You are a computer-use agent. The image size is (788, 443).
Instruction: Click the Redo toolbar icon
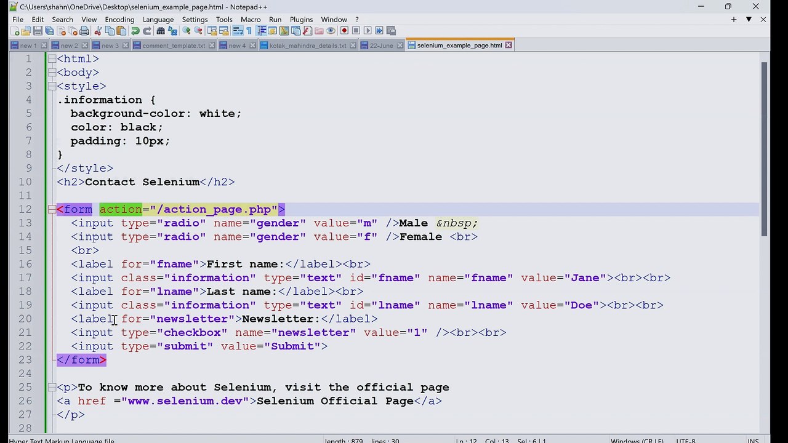pos(147,31)
